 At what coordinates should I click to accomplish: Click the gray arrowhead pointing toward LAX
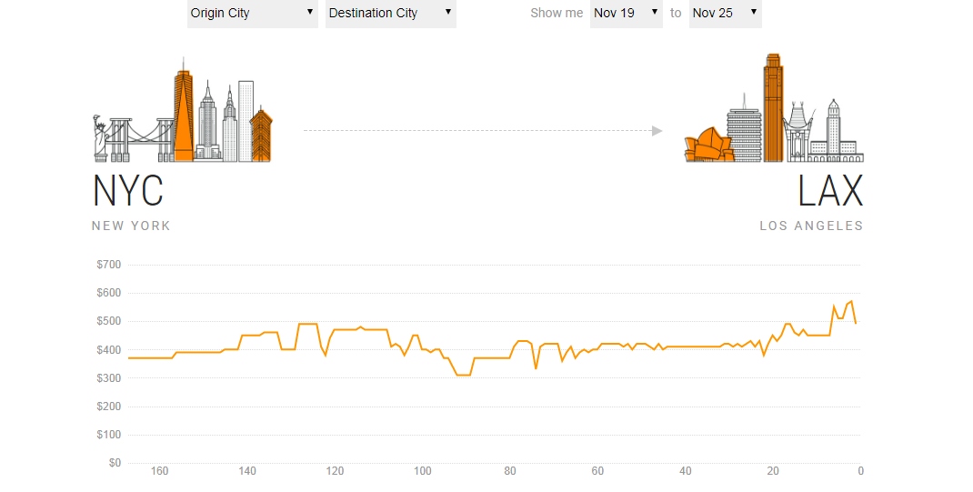click(657, 131)
